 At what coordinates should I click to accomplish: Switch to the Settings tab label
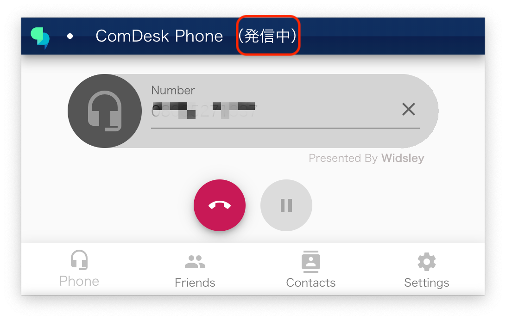[427, 283]
